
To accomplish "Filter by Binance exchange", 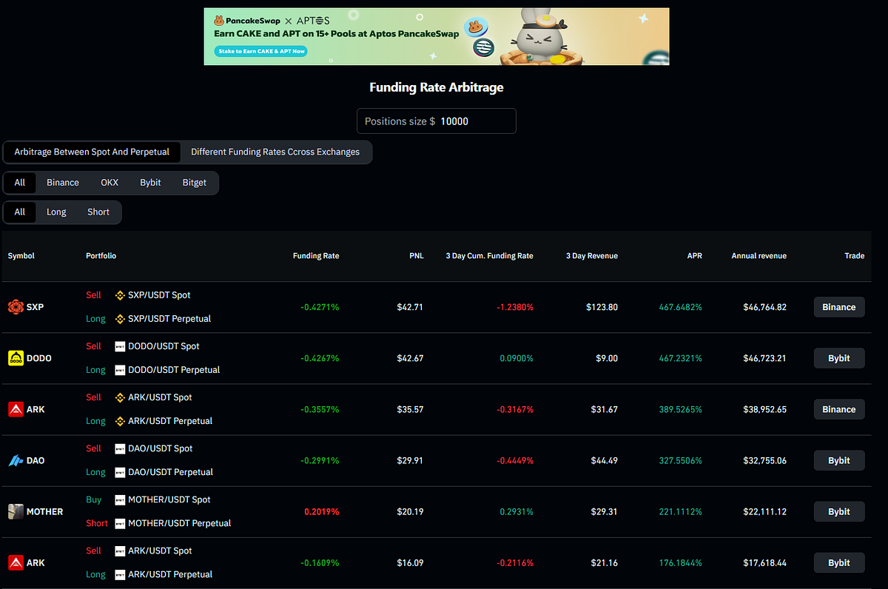I will coord(63,183).
